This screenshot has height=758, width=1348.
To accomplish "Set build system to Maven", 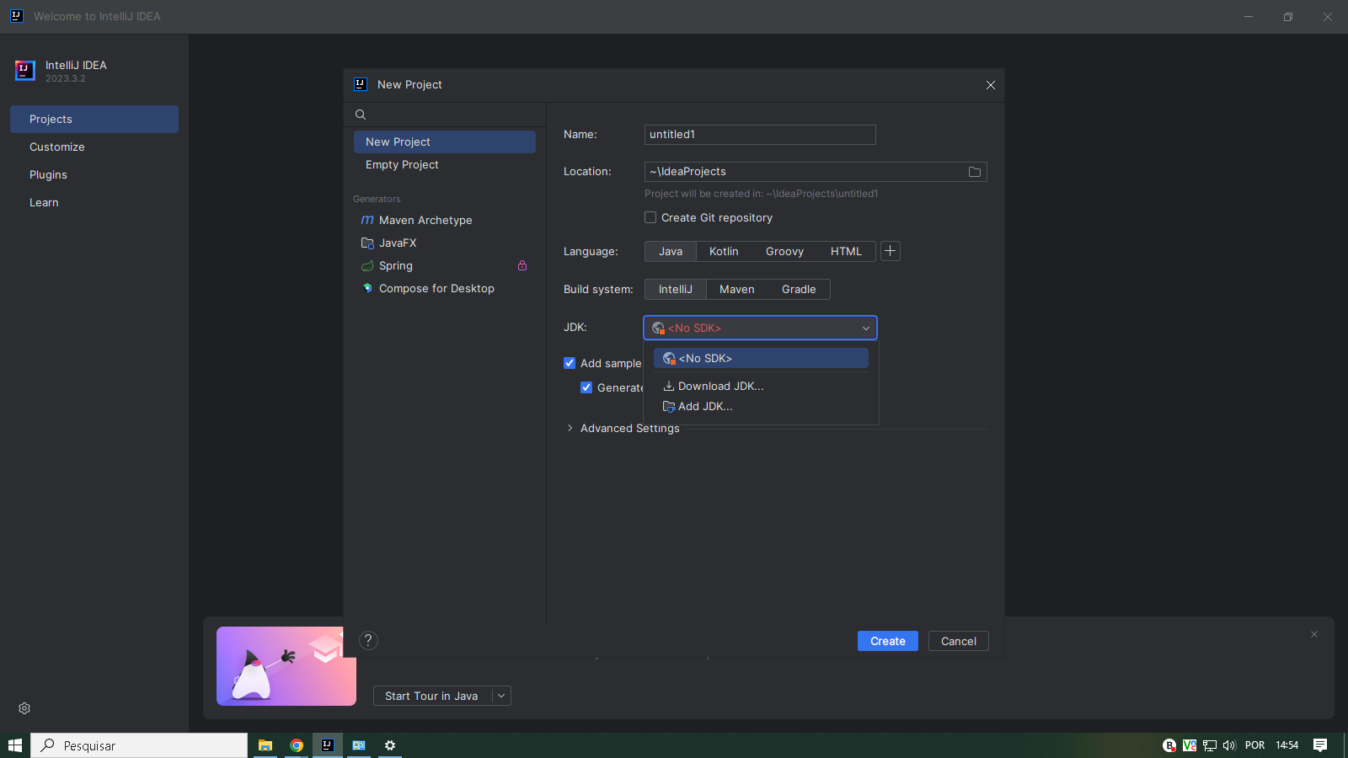I will click(x=737, y=289).
